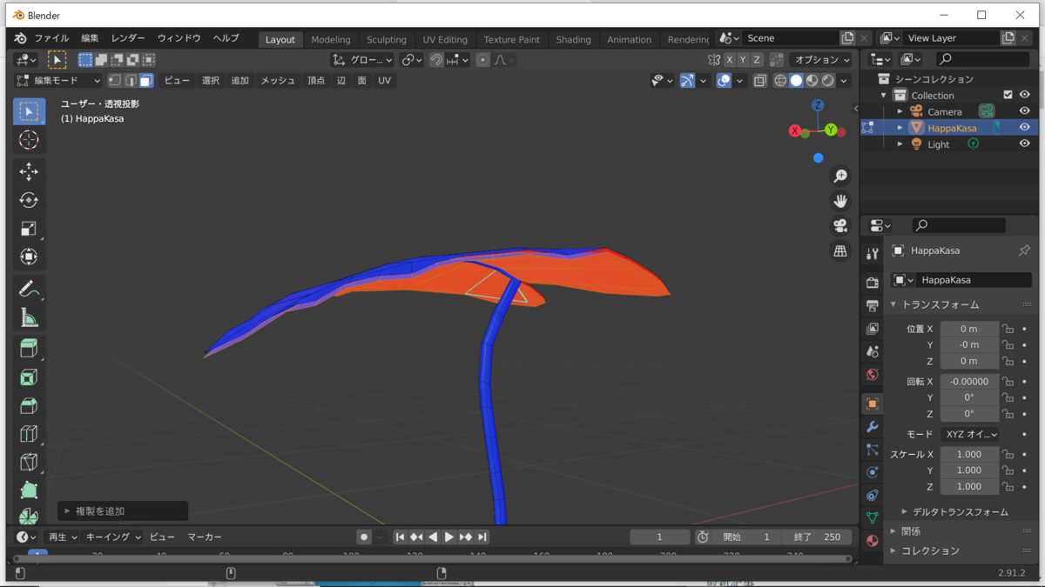
Task: Jump to the last frame
Action: tap(482, 537)
